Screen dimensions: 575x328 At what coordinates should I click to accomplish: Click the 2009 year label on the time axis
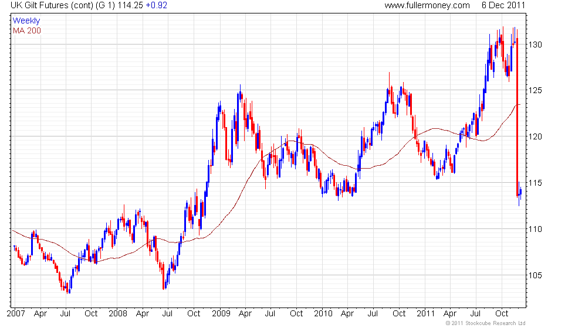[221, 314]
